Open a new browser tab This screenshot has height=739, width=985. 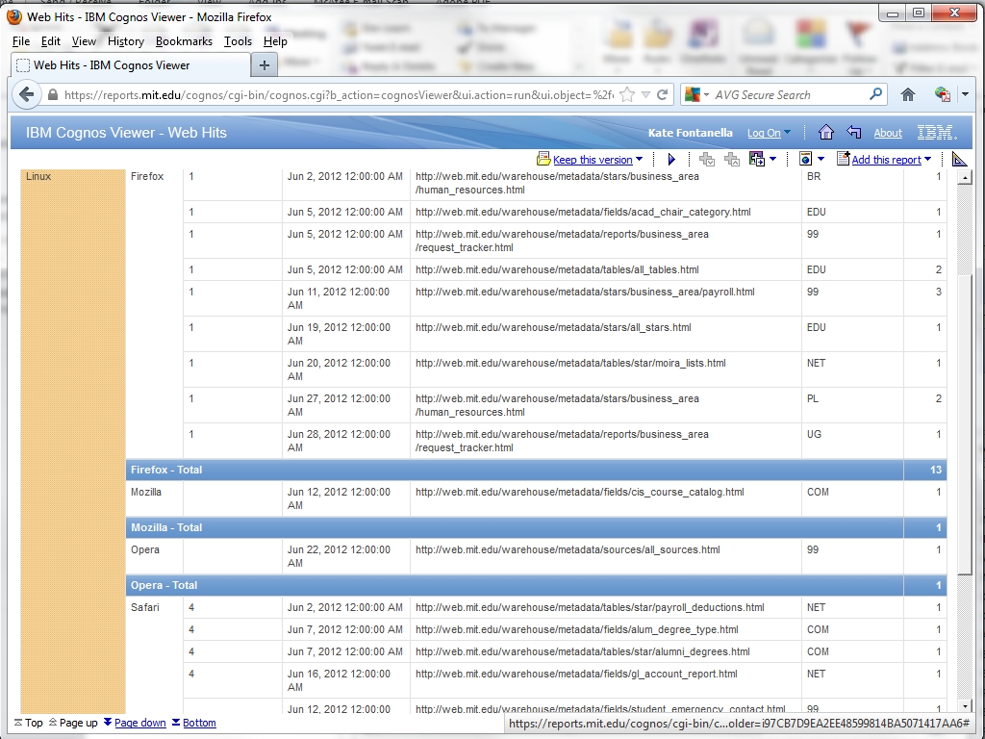pyautogui.click(x=264, y=64)
